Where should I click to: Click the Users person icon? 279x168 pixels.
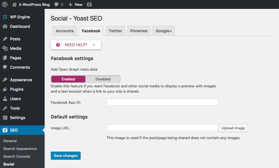point(5,99)
